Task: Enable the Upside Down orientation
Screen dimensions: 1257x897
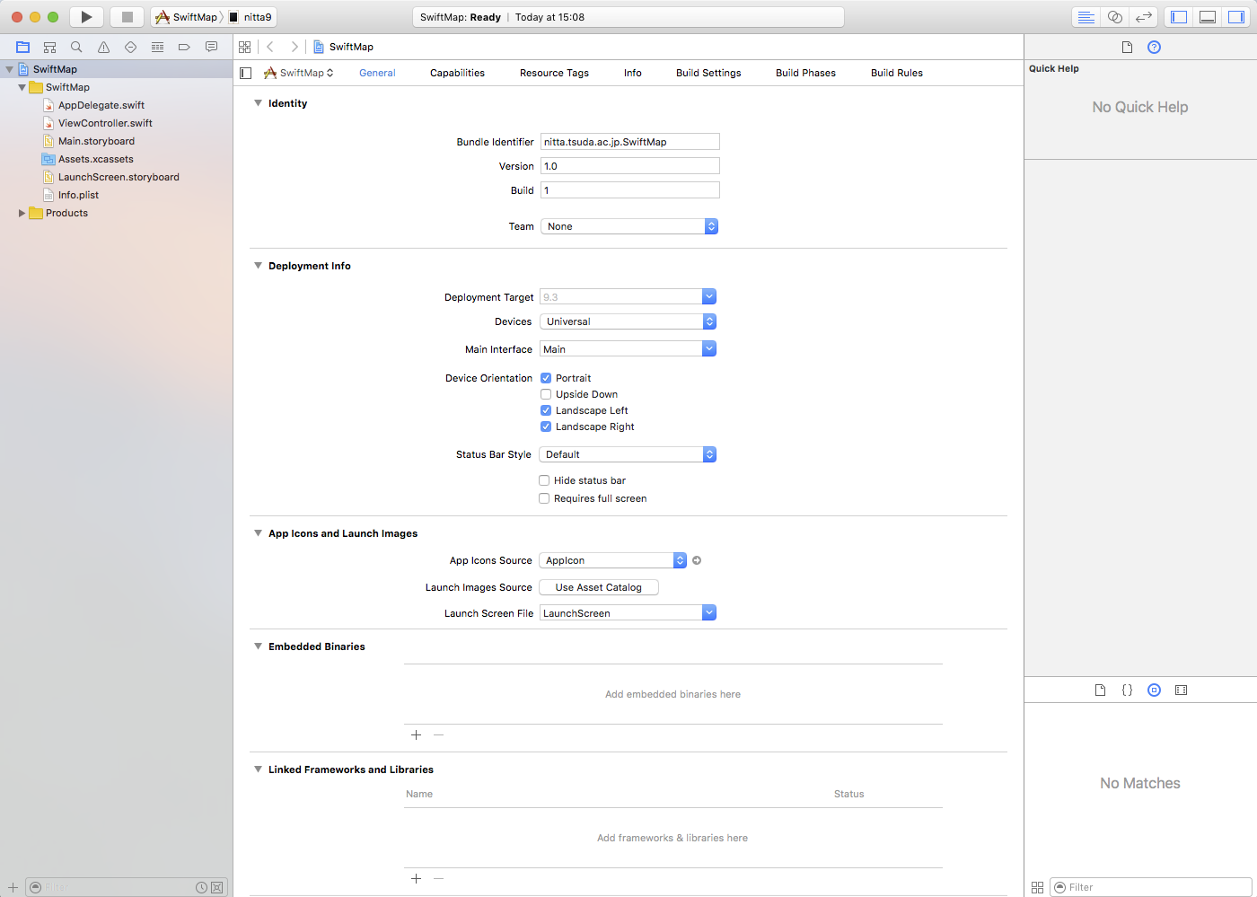Action: click(x=546, y=394)
